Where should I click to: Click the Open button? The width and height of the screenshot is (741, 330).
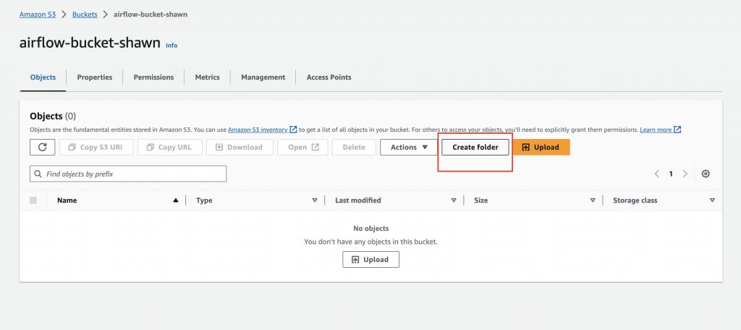303,147
